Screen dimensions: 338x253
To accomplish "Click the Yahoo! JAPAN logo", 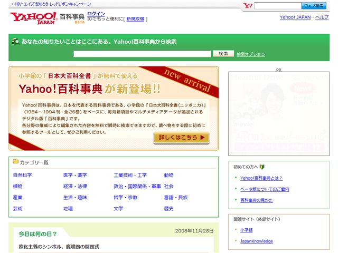I will click(34, 18).
